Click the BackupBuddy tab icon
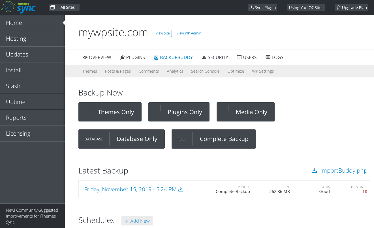This screenshot has height=228, width=374. [156, 57]
